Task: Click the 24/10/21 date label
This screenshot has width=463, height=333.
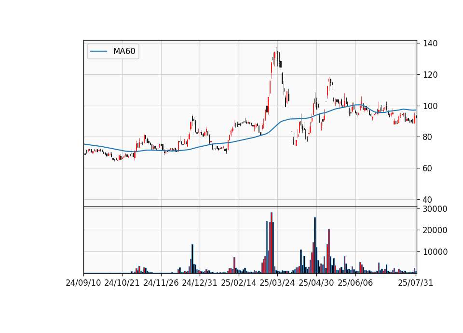Action: (x=122, y=283)
